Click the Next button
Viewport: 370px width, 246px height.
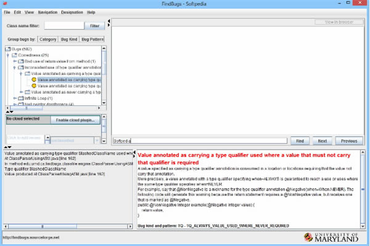[x=323, y=141]
